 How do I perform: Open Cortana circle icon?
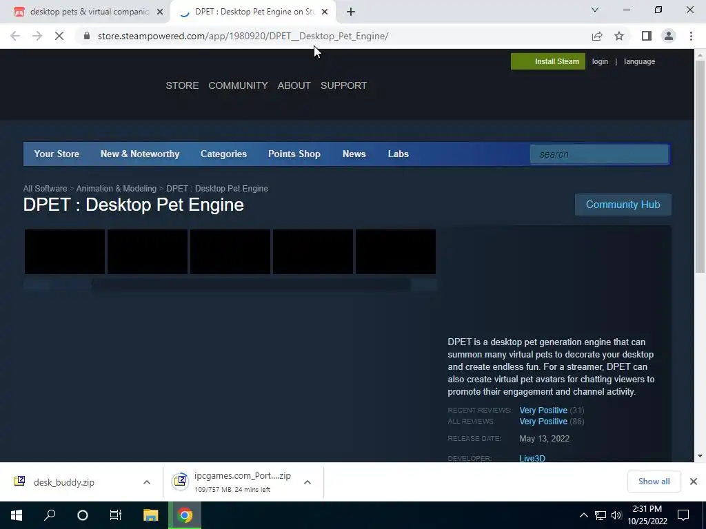coord(83,515)
